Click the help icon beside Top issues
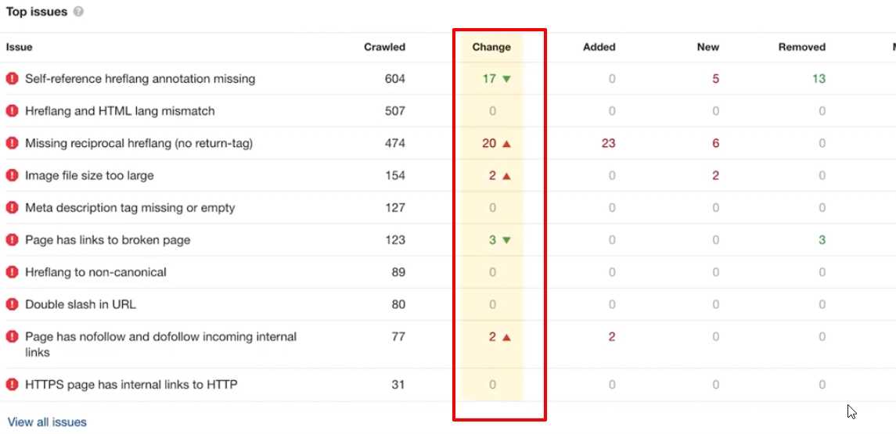This screenshot has width=896, height=434. (x=79, y=13)
